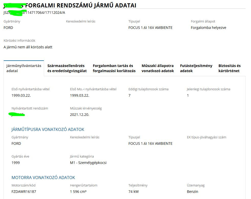The image size is (251, 199).
Task: Click the Eddigi tulajdonosok száma value 7
Action: [129, 95]
